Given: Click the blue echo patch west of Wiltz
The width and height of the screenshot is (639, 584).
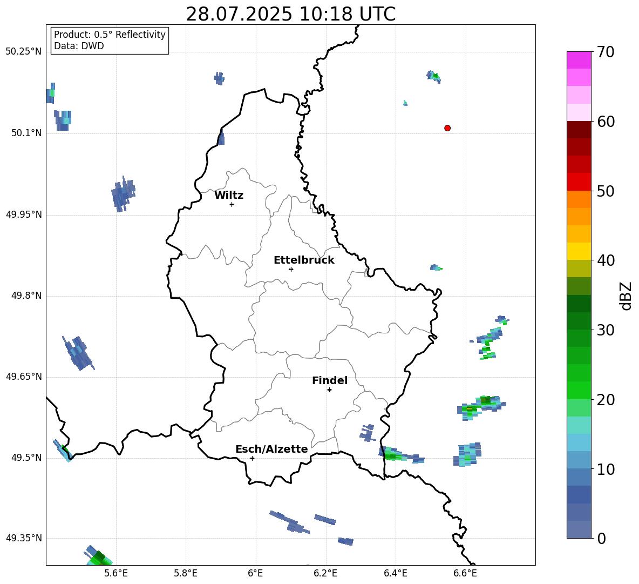Looking at the screenshot, I should (x=123, y=194).
